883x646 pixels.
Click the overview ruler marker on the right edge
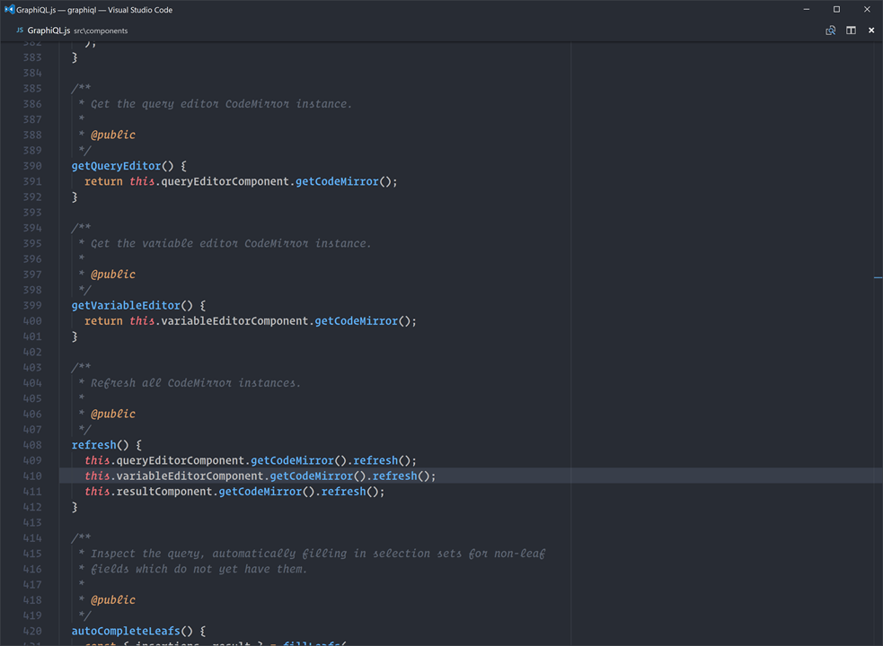(878, 277)
